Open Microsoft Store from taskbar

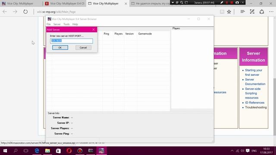58,151
